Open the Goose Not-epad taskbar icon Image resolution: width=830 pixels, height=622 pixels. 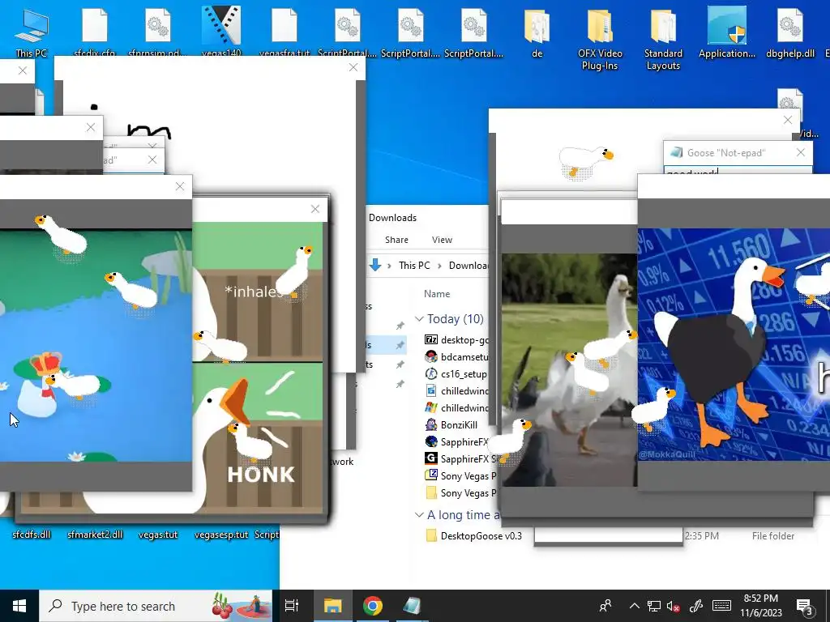point(412,606)
